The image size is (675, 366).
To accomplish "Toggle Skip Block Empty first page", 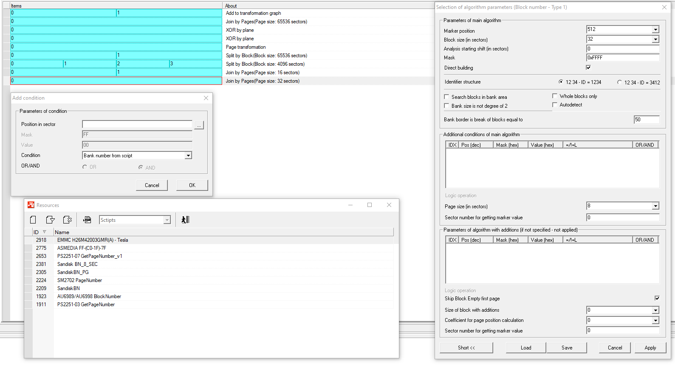I will (x=657, y=298).
